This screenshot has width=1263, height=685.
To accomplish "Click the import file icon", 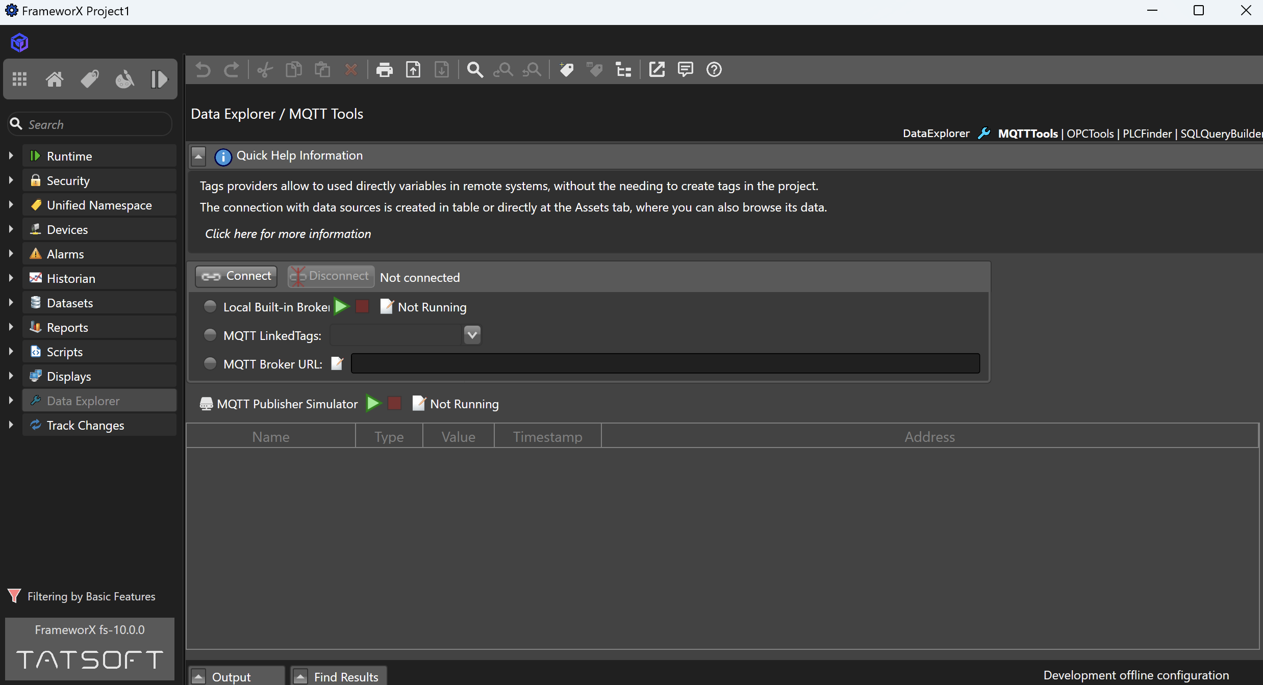I will tap(442, 69).
